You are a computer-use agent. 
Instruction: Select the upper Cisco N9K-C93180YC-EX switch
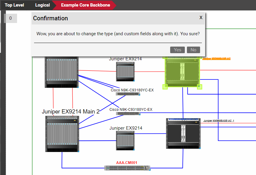point(128,94)
